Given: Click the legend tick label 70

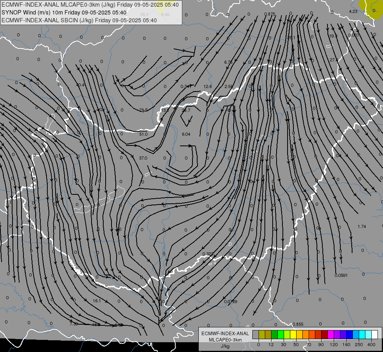Looking at the screenshot, I should pyautogui.click(x=309, y=345).
